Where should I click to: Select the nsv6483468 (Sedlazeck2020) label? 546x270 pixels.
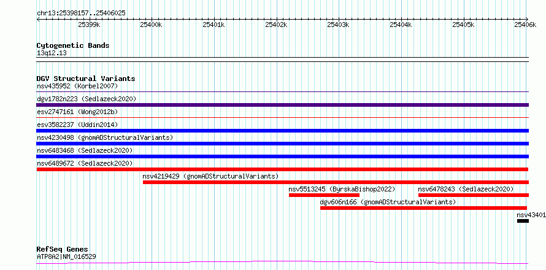pos(85,150)
